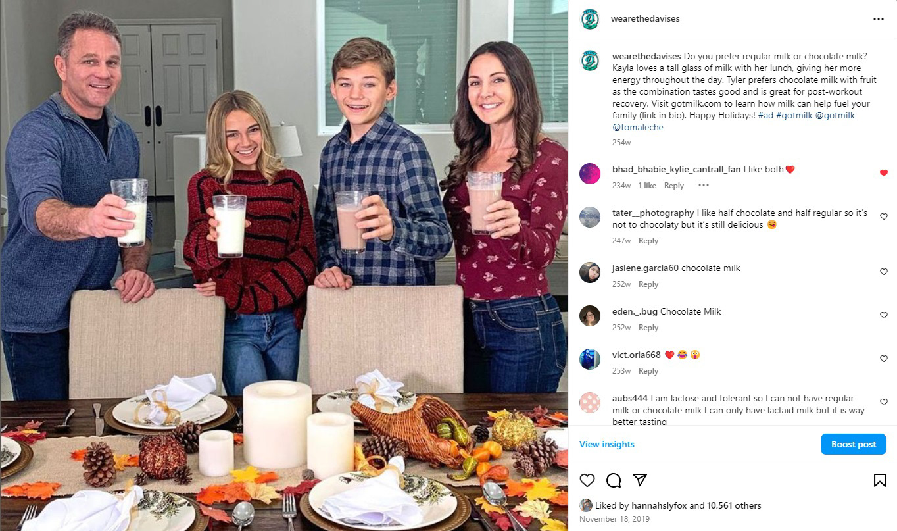Reply to vict.oria668's emoji comment

click(x=648, y=371)
